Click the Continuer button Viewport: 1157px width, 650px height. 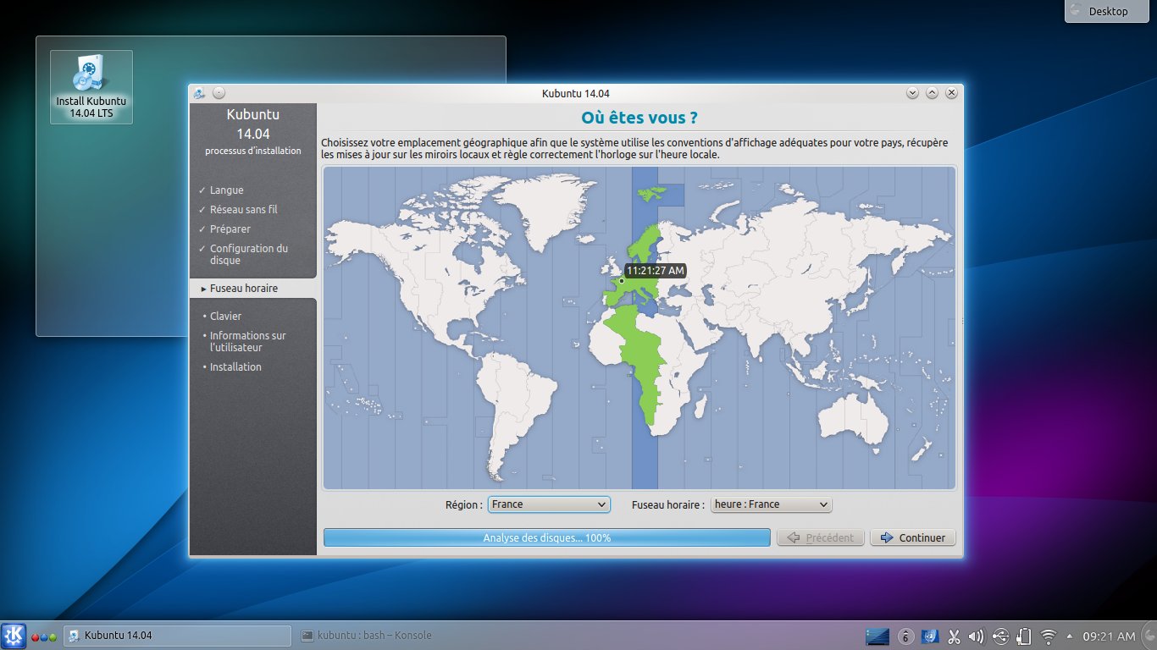point(913,537)
